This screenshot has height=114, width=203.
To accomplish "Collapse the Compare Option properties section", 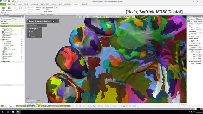I will pos(188,46).
